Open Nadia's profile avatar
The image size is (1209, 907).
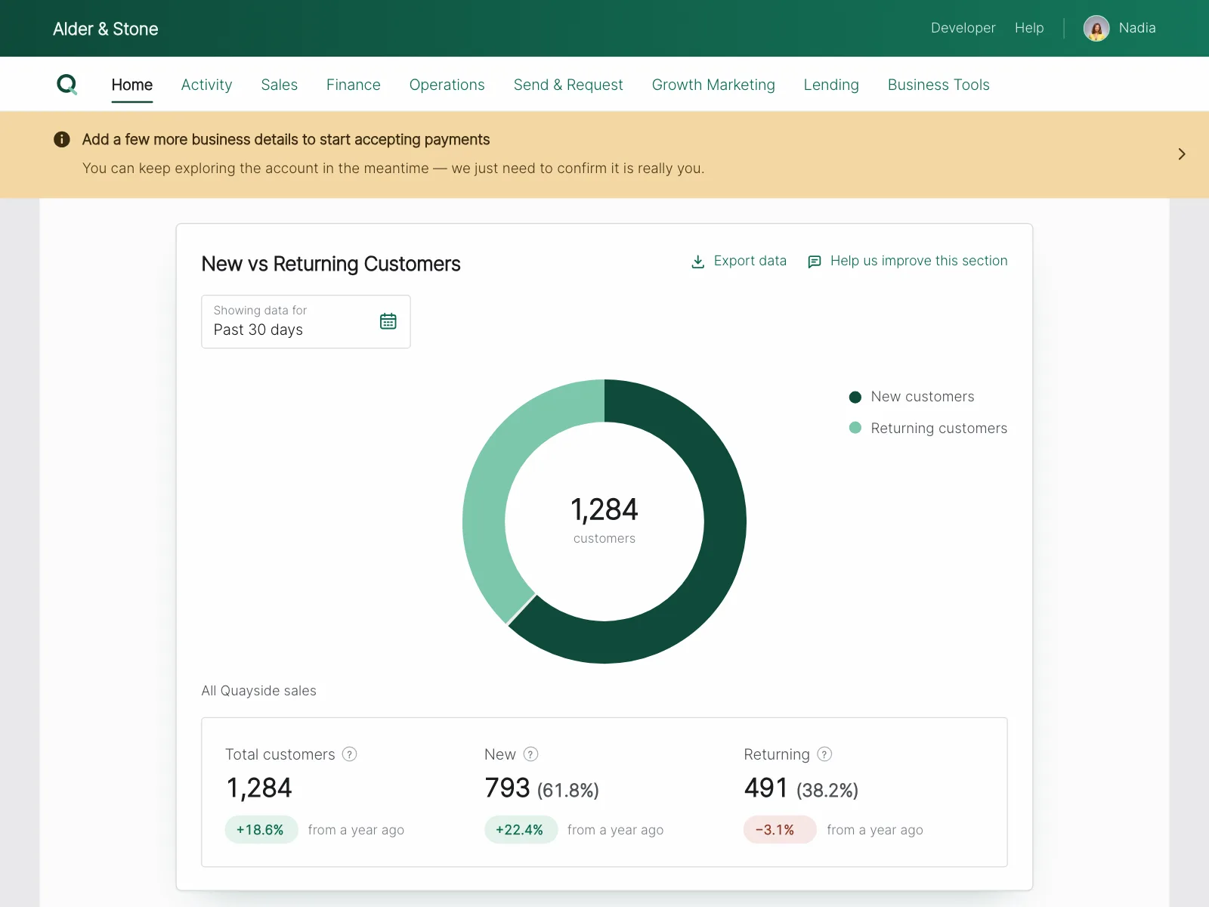coord(1096,28)
